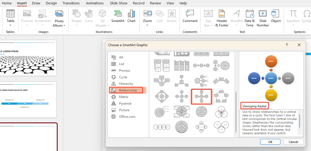Choose the Cycle Matrix layout thumbnail
Viewport: 311px width, 151px height.
click(181, 111)
